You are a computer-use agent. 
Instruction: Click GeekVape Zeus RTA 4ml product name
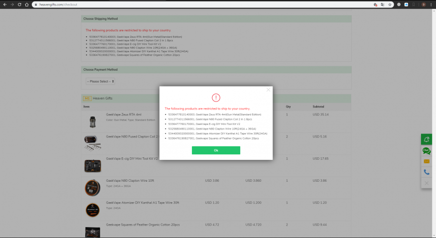(124, 115)
